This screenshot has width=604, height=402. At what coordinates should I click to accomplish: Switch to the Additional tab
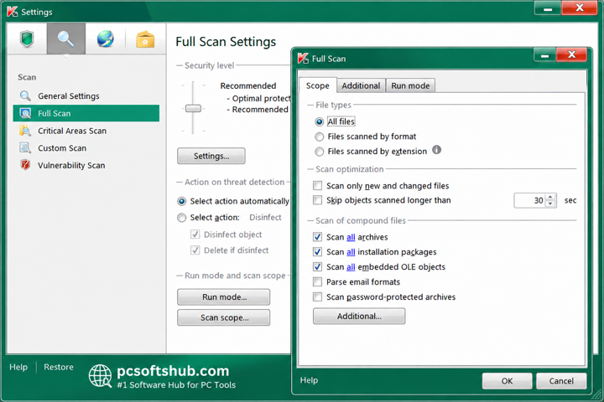click(x=361, y=85)
